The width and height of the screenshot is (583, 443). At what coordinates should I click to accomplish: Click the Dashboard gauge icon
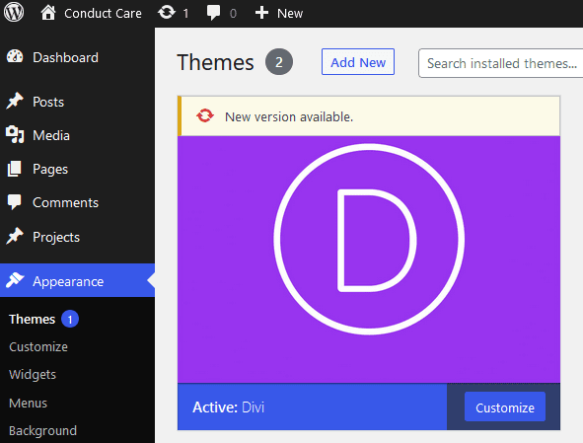coord(15,56)
